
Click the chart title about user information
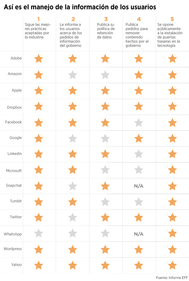pyautogui.click(x=80, y=7)
